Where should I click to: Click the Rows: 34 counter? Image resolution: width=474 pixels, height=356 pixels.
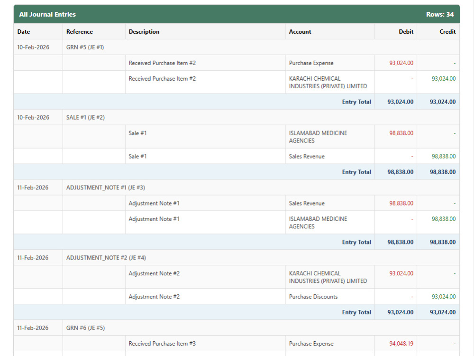(440, 14)
